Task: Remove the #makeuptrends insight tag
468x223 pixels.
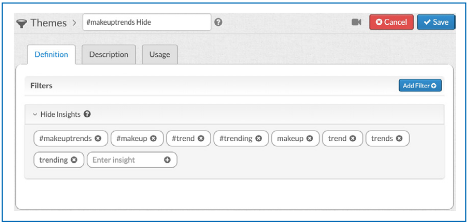Action: click(98, 138)
